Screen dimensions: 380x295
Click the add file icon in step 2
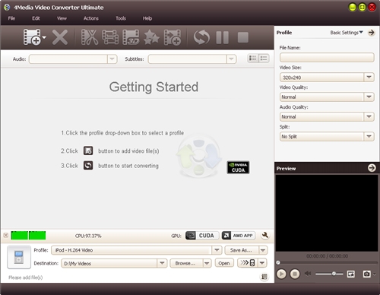88,151
